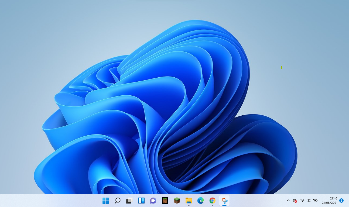This screenshot has width=349, height=207.
Task: Open the Windows Start menu
Action: point(106,201)
